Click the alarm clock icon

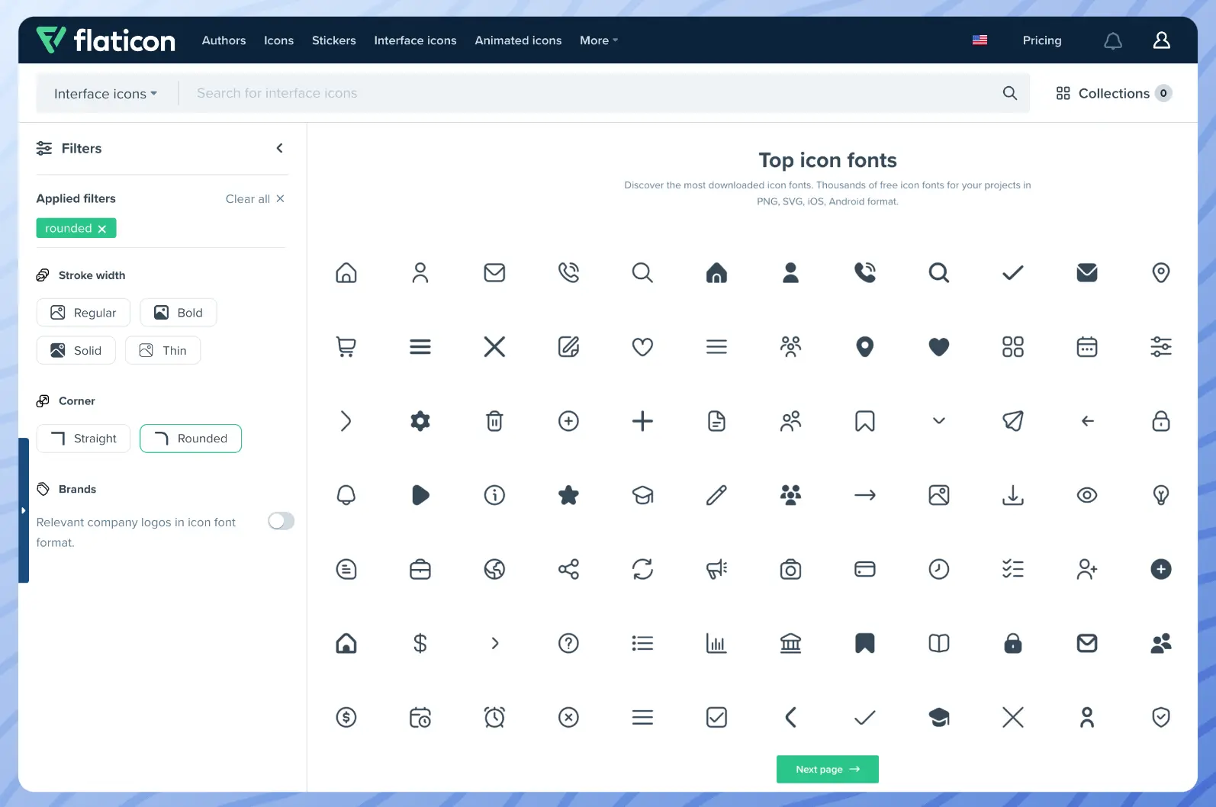494,717
